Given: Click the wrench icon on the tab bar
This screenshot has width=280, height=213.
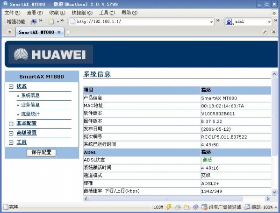Looking at the screenshot, I should click(x=265, y=32).
